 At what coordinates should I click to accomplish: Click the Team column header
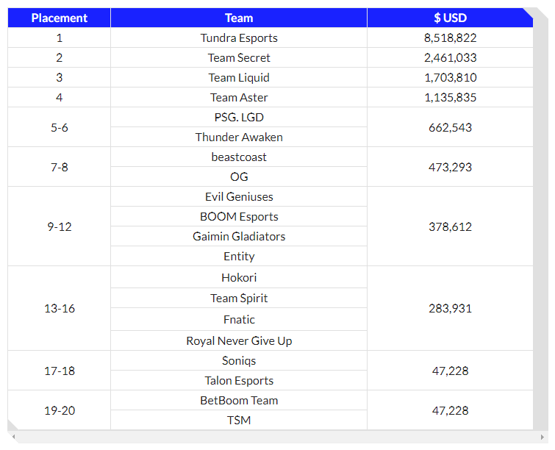pyautogui.click(x=239, y=18)
